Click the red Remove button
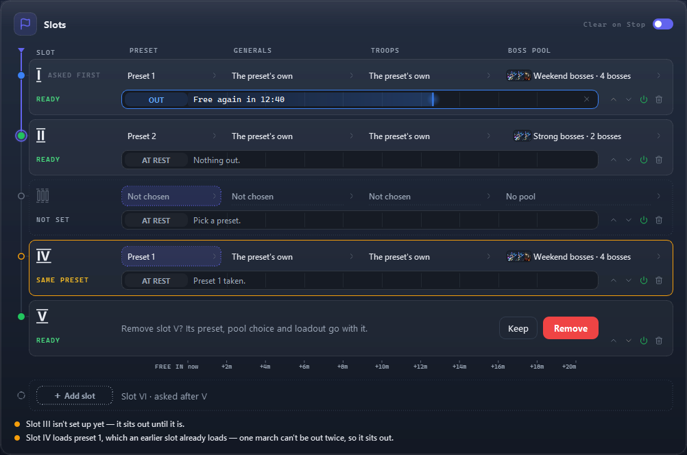Viewport: 687px width, 455px height. click(570, 328)
